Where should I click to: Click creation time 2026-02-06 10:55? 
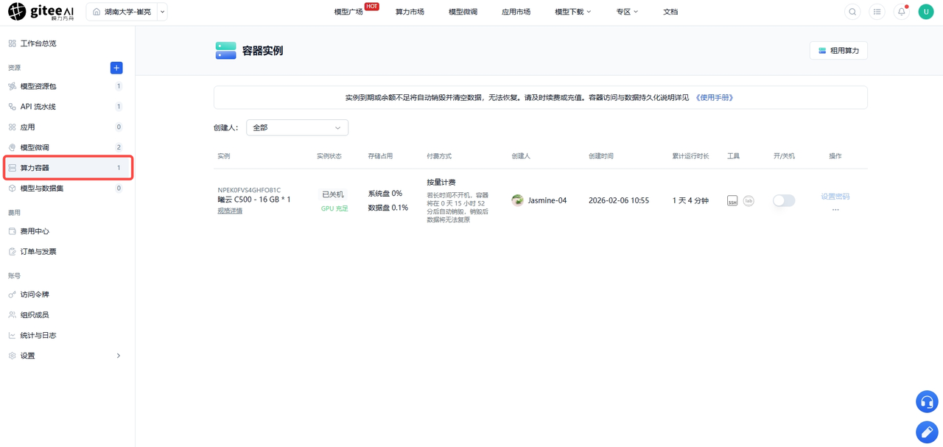click(x=619, y=200)
